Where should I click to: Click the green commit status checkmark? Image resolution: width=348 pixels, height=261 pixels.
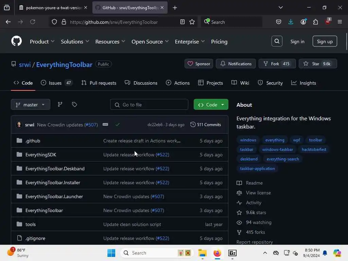tap(117, 124)
